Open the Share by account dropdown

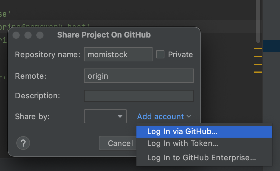105,116
